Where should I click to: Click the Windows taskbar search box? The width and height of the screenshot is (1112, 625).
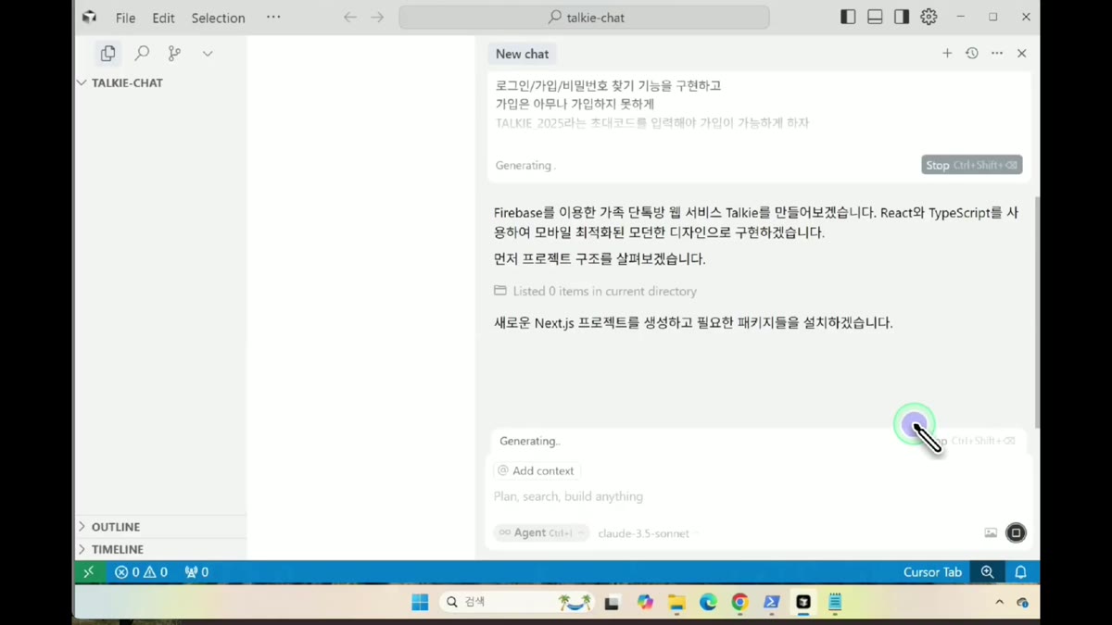(518, 602)
